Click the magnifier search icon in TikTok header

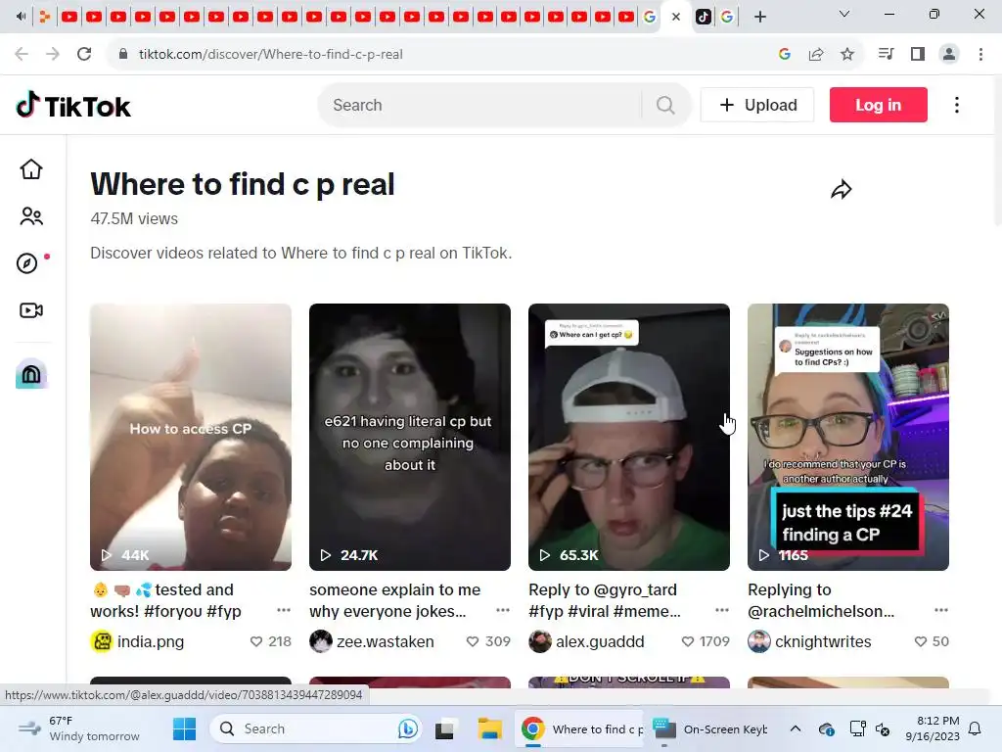pos(665,105)
